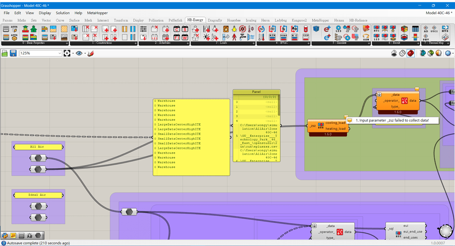Click the MTX icon in Thermal Map
This screenshot has height=246, width=455.
445,29
